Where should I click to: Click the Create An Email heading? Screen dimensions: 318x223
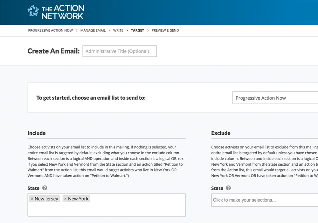[x=53, y=51]
